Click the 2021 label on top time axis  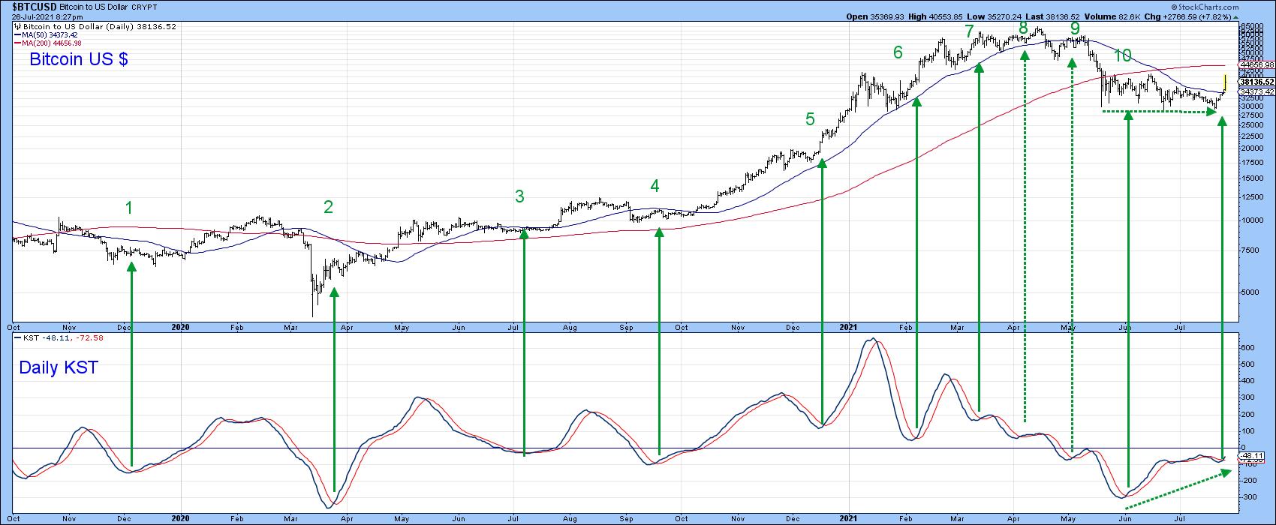point(848,327)
